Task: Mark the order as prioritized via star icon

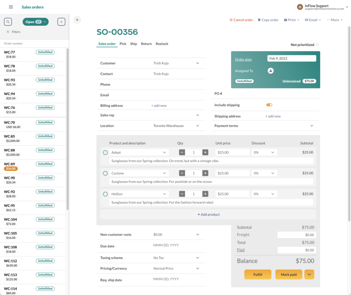Action: pyautogui.click(x=317, y=44)
